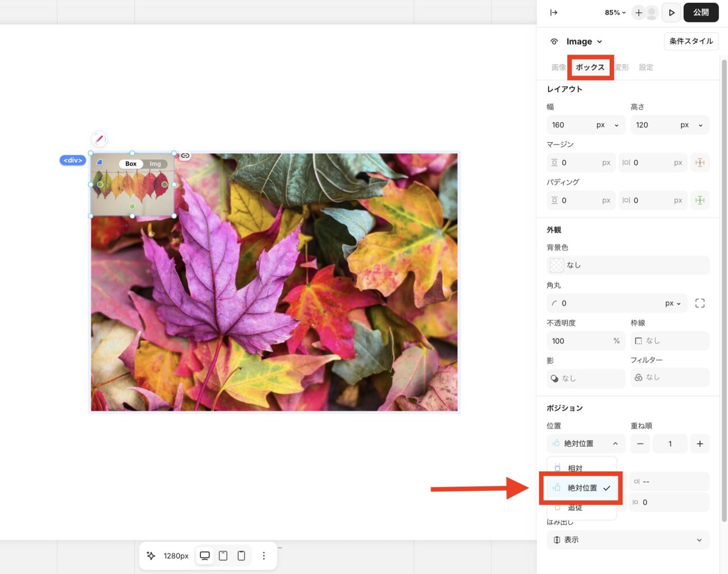The image size is (728, 574).
Task: Open the 85% zoom level dropdown
Action: (x=615, y=13)
